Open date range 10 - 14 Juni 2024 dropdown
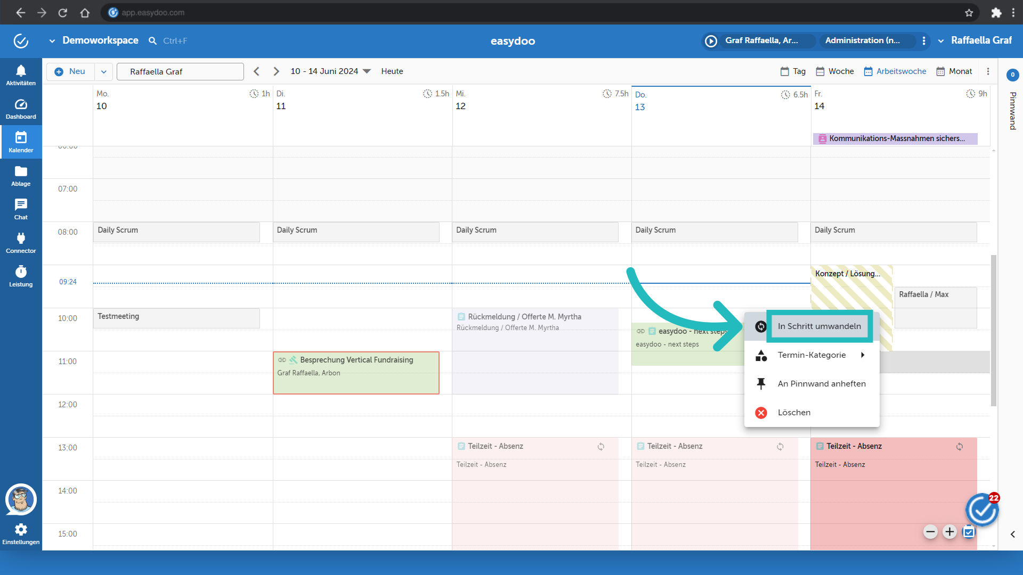The image size is (1023, 575). [330, 71]
